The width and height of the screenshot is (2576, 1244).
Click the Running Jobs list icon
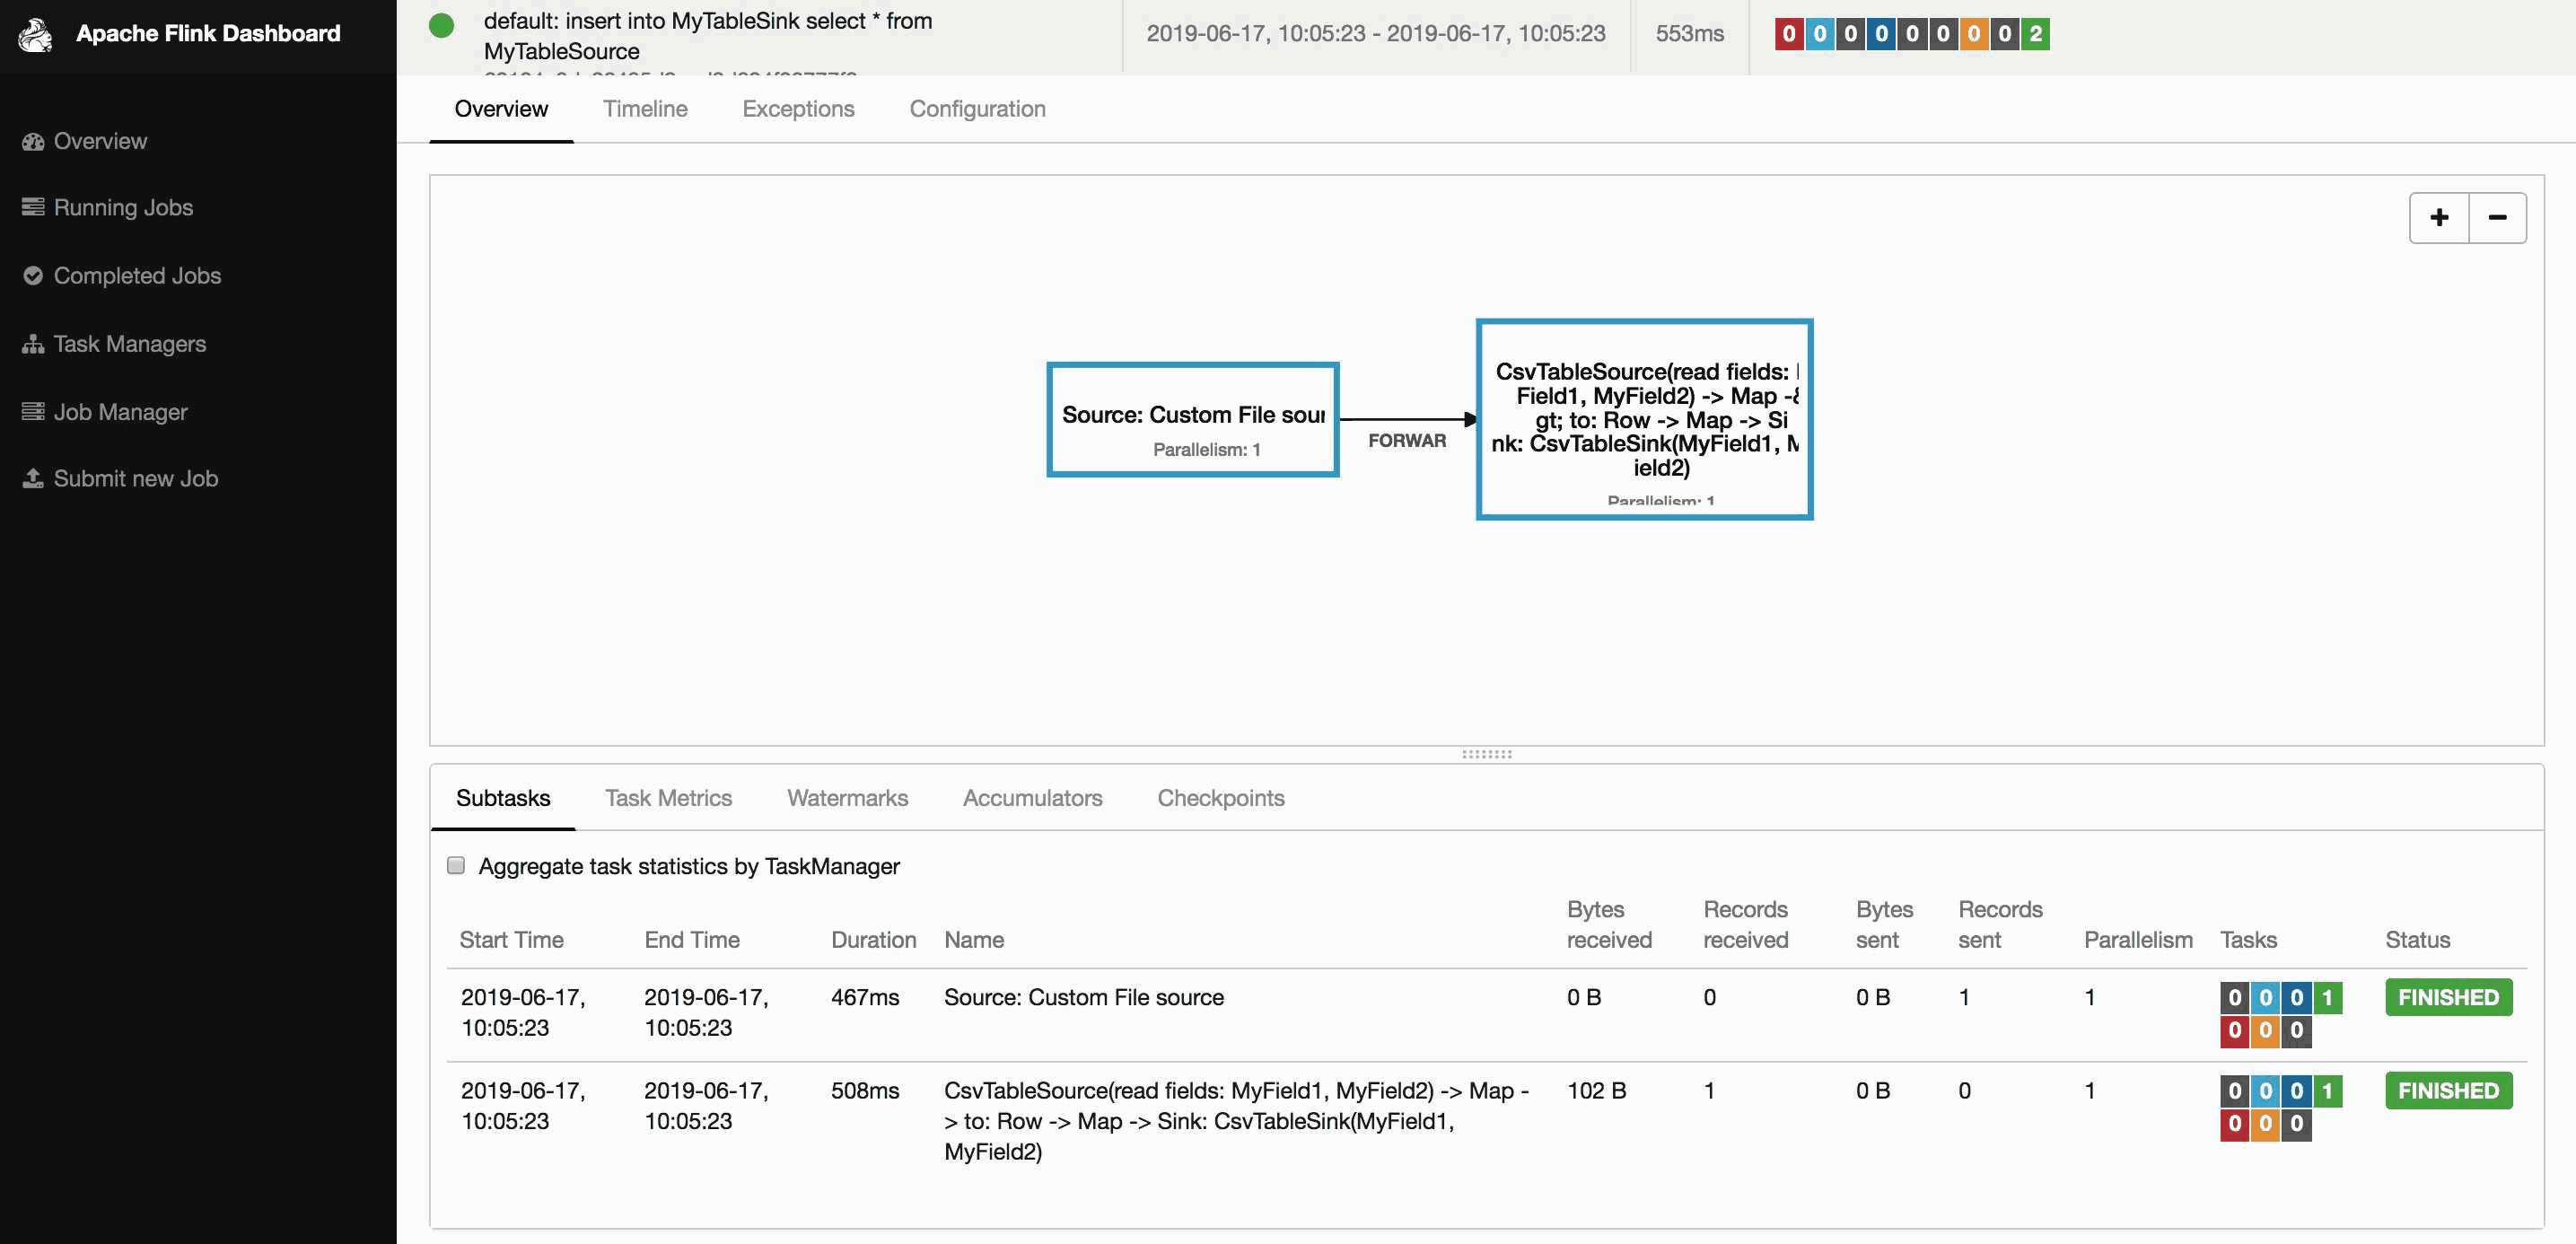tap(33, 207)
